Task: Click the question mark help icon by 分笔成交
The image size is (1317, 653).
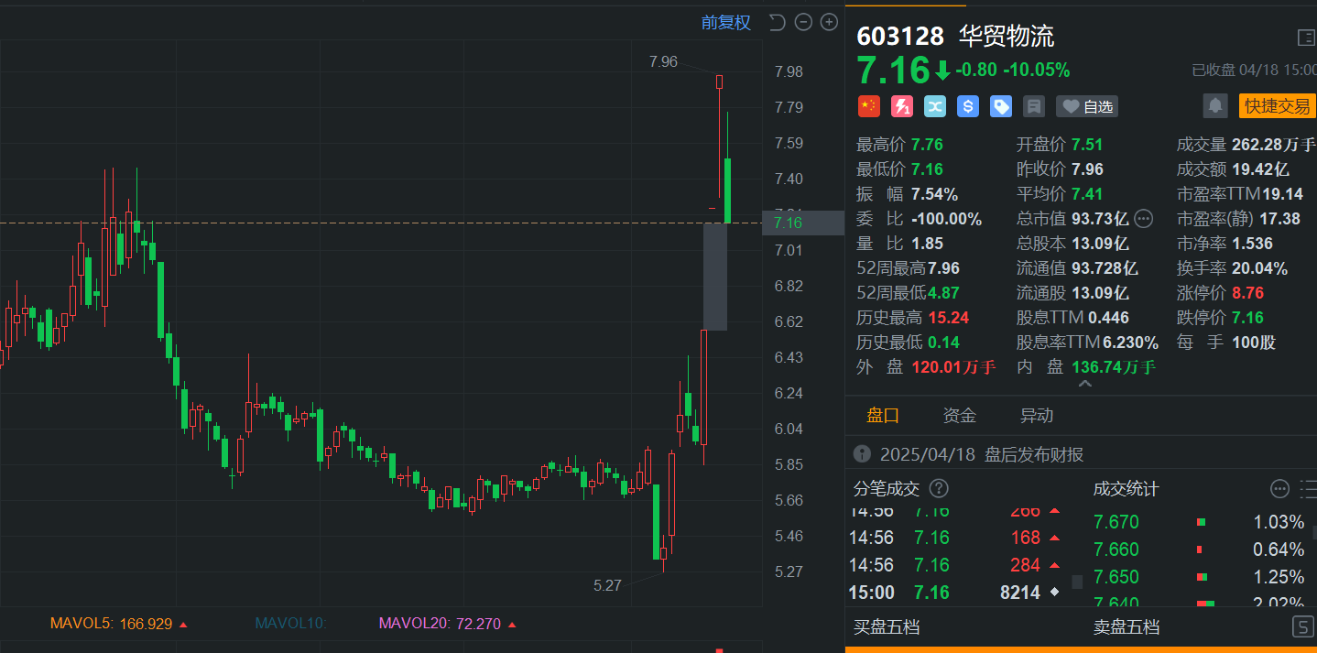Action: 939,488
